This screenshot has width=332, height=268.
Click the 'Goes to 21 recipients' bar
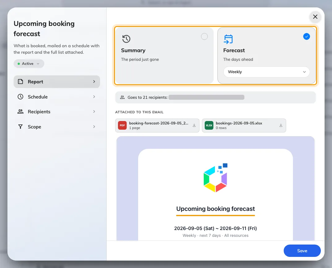(215, 97)
